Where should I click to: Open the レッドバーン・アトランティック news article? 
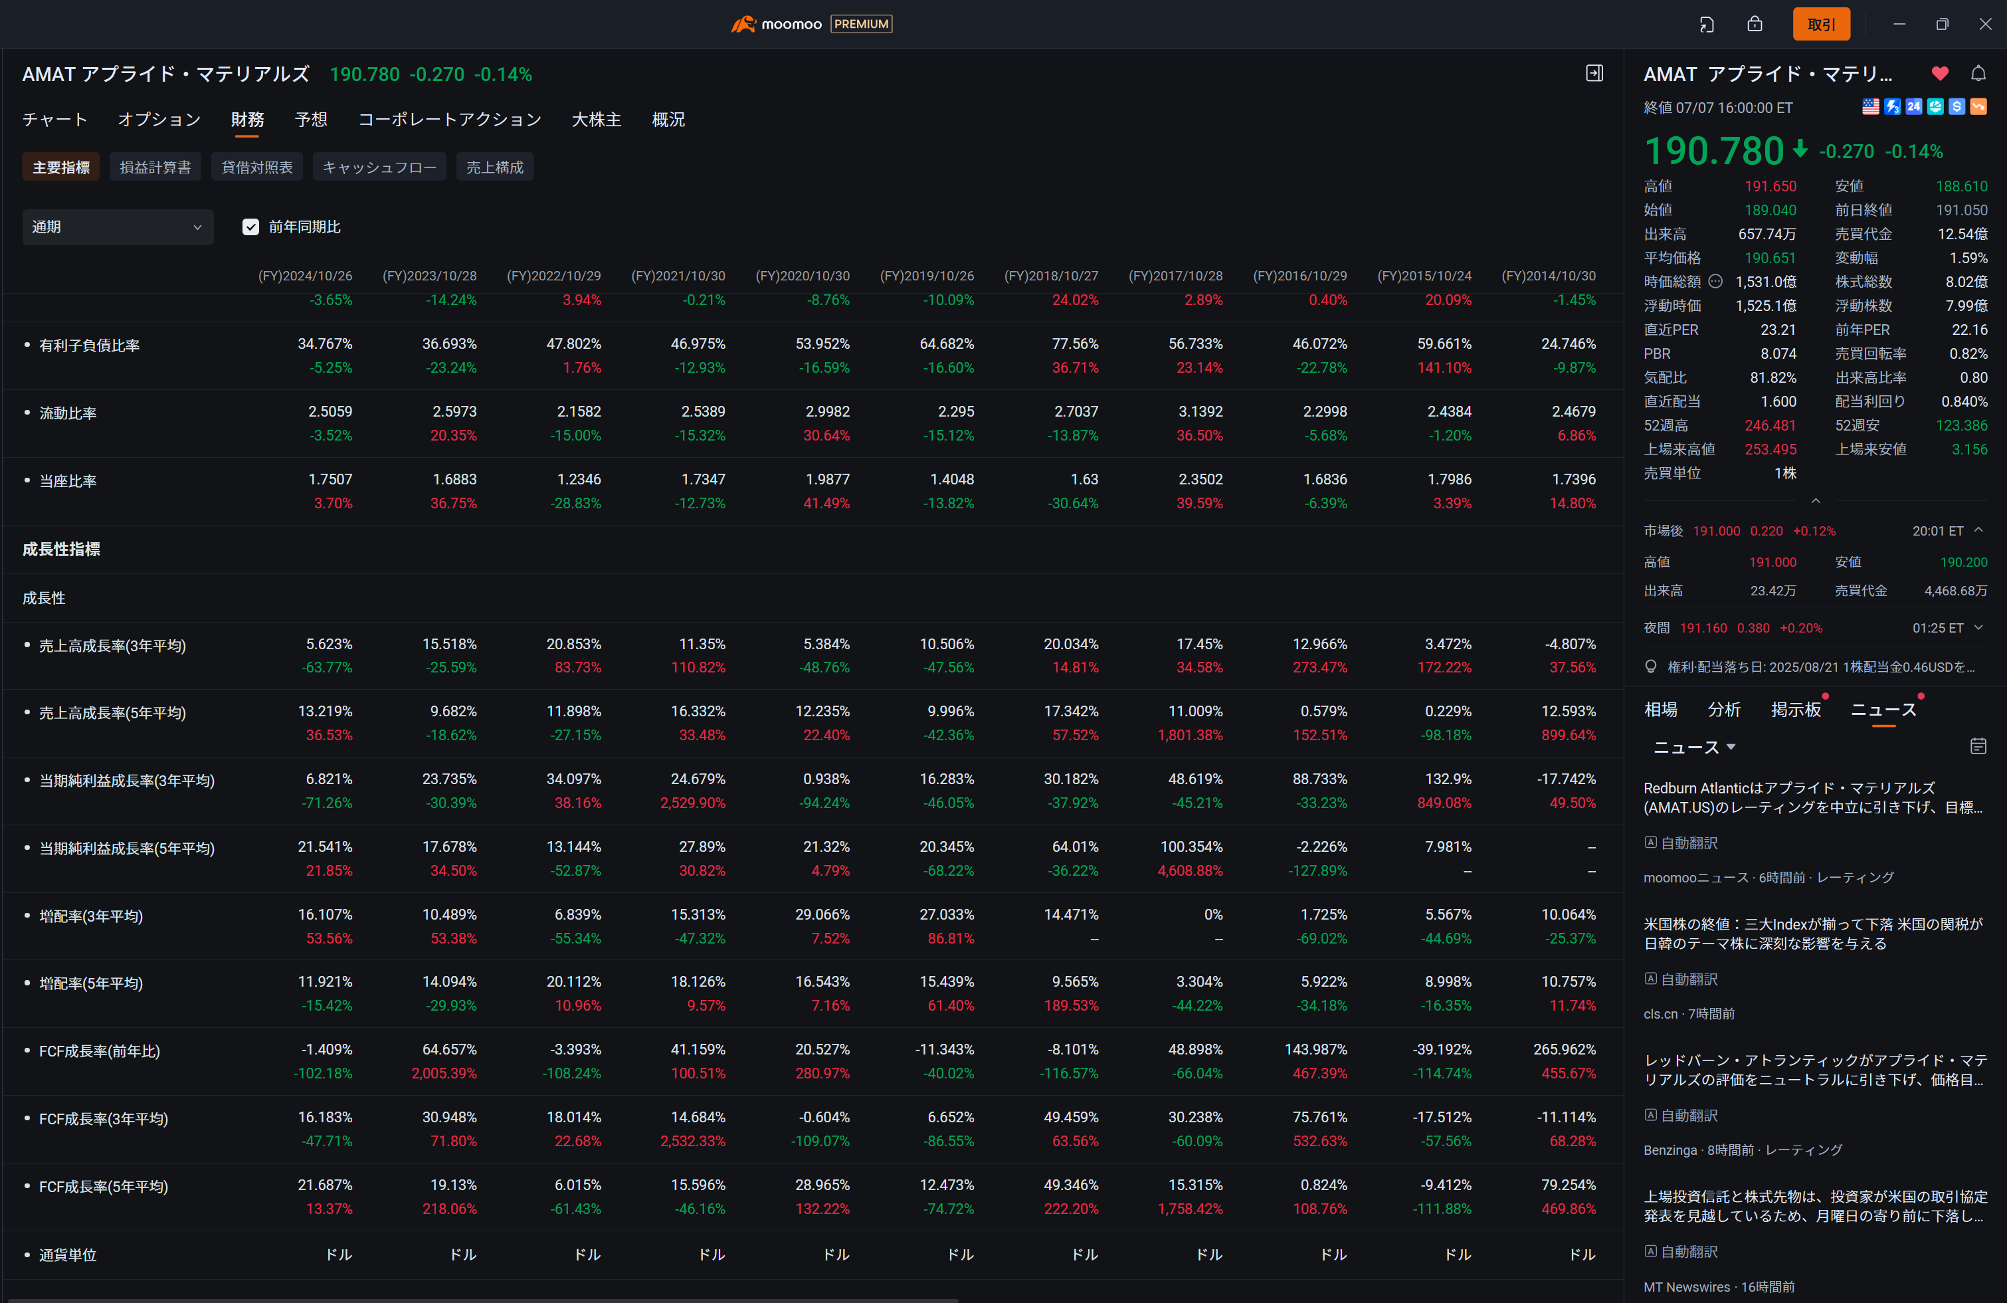[1815, 1070]
